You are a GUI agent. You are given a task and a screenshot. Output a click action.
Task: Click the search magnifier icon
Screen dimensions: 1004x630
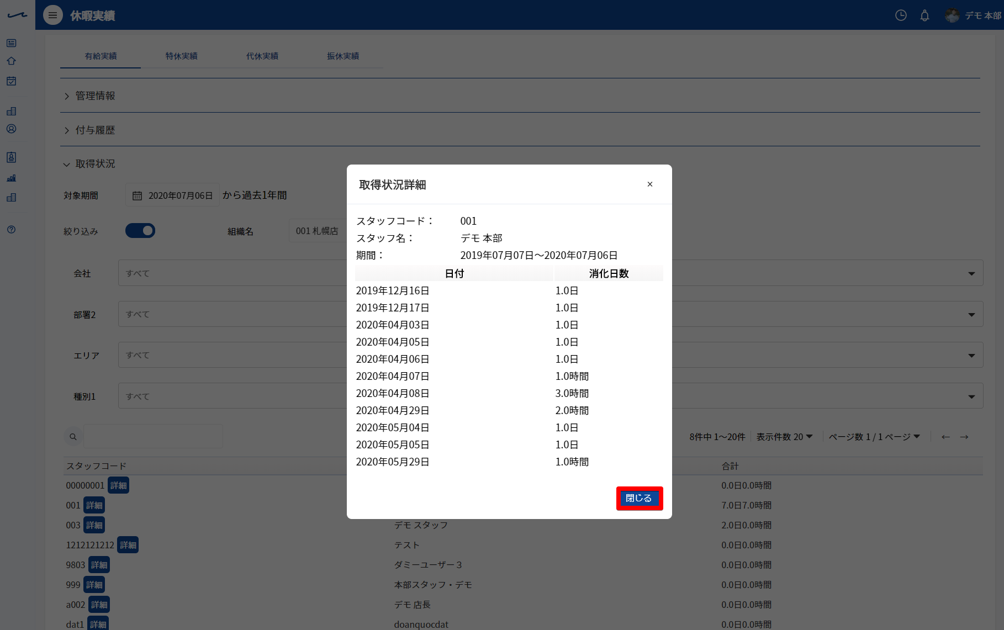(x=73, y=437)
